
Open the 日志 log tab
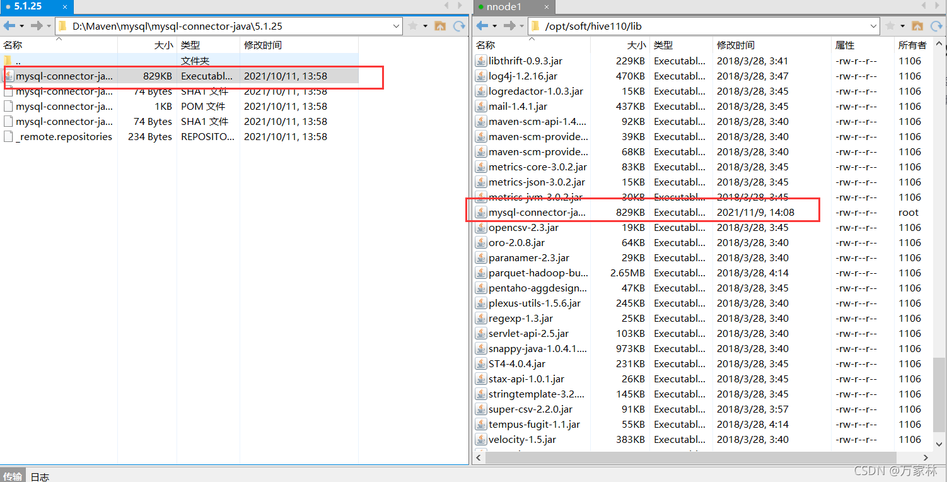click(x=40, y=476)
